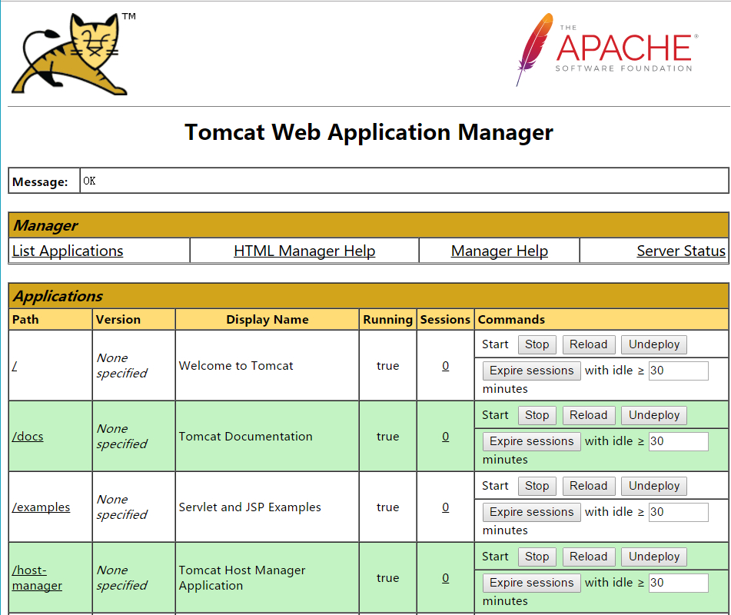Screen dimensions: 731x615
Task: View the Server Status page
Action: point(681,251)
